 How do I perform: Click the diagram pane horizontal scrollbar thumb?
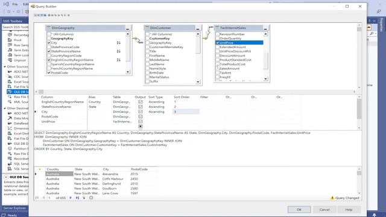(x=41, y=92)
